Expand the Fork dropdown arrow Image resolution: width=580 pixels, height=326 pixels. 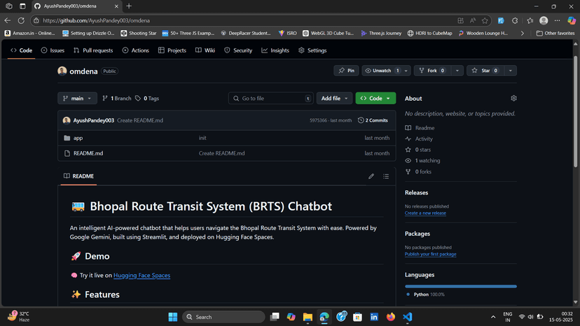point(457,71)
